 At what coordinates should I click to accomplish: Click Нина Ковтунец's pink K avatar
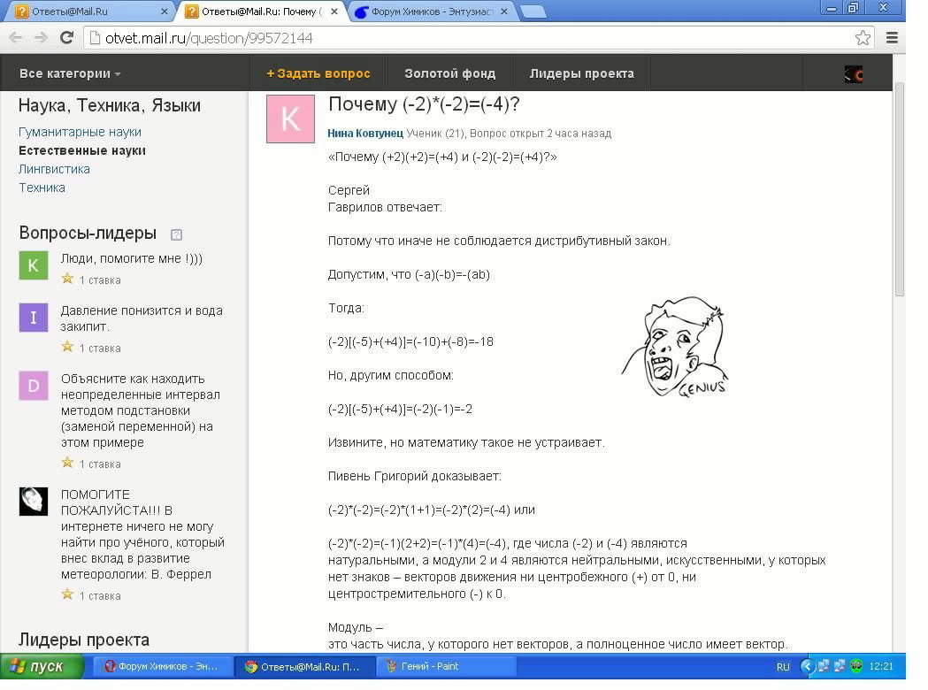290,119
